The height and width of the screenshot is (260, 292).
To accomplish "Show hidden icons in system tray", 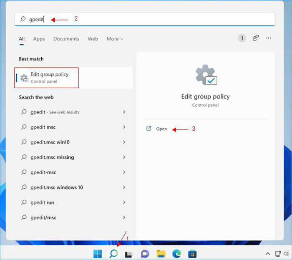I will 268,254.
